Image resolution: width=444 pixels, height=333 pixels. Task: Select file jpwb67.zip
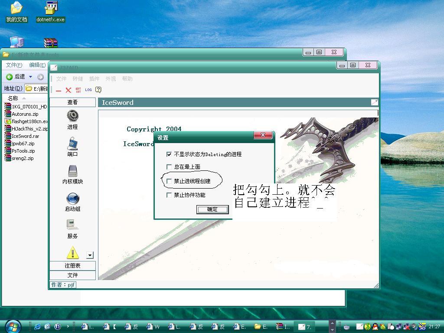pos(20,144)
